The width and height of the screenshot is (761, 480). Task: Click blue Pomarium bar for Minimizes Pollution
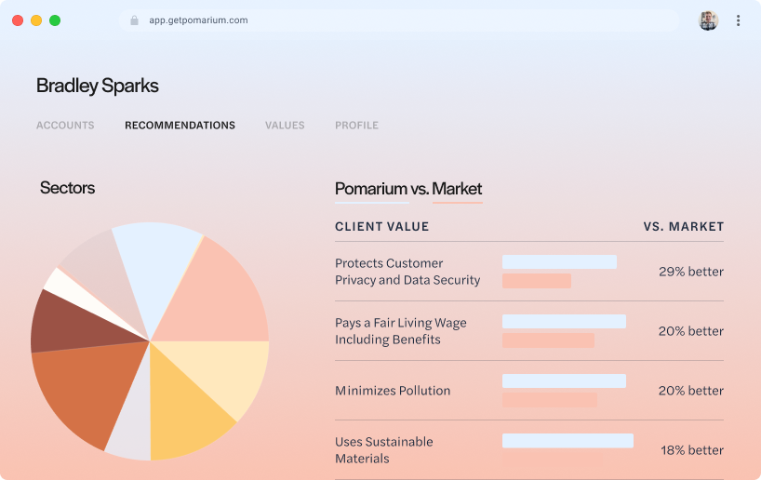(x=564, y=381)
